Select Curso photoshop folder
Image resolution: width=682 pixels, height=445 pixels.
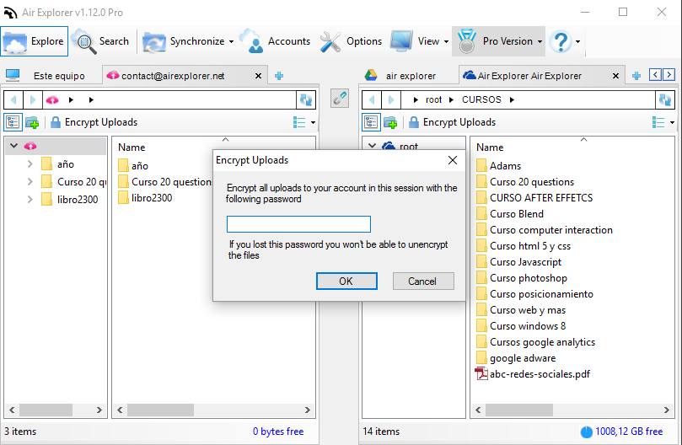(522, 278)
